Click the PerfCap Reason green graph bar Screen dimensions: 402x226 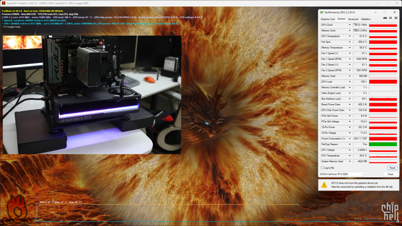[x=383, y=144]
